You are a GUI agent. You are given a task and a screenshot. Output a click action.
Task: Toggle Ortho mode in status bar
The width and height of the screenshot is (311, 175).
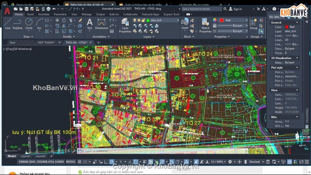(x=106, y=162)
